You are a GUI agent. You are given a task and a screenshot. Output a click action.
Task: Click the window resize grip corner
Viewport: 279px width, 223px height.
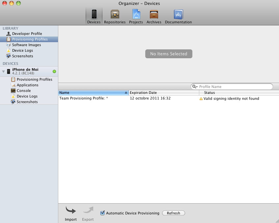click(277, 221)
